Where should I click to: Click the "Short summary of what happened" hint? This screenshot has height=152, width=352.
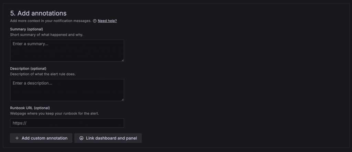[47, 35]
